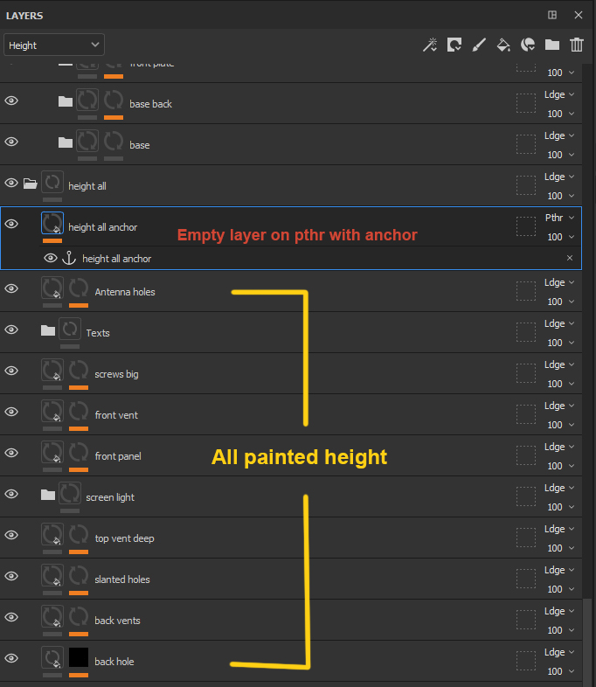Select the front panel layer name
The image size is (596, 687).
point(118,456)
